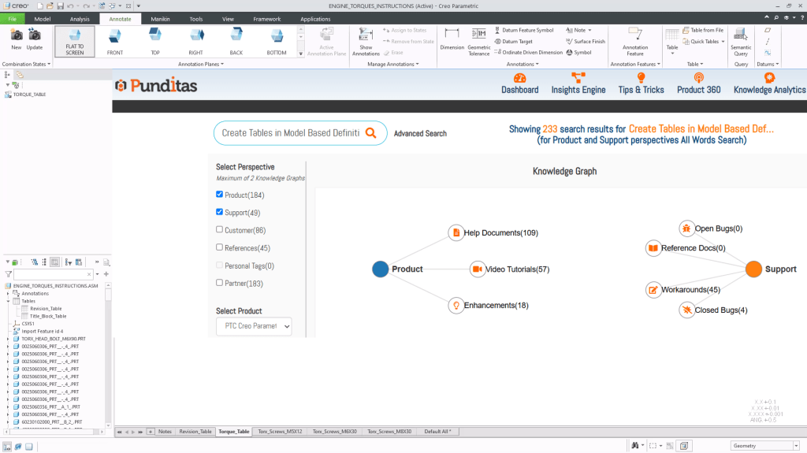Check the Partner(183) perspective checkbox
The width and height of the screenshot is (807, 453).
coord(220,283)
